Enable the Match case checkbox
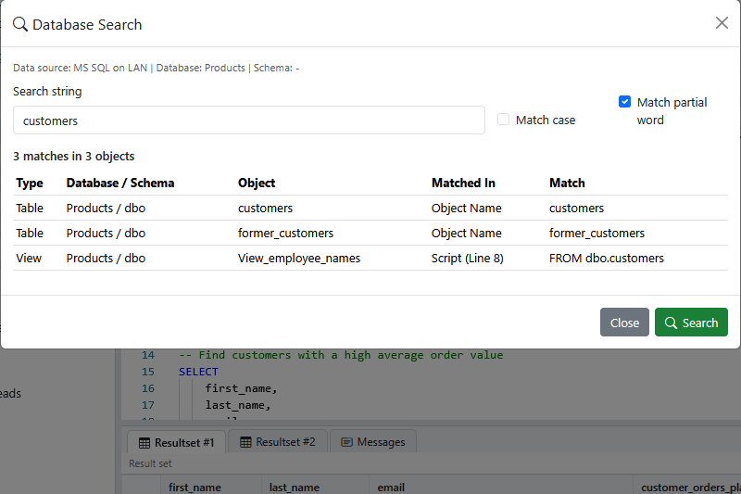Viewport: 741px width, 494px height. click(x=503, y=120)
